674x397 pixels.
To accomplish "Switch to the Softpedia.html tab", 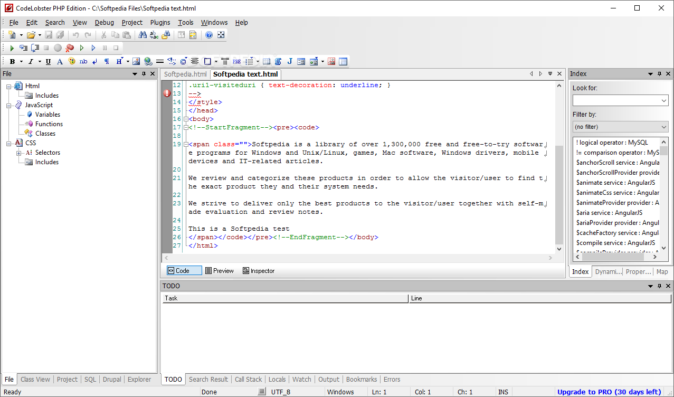I will (185, 74).
